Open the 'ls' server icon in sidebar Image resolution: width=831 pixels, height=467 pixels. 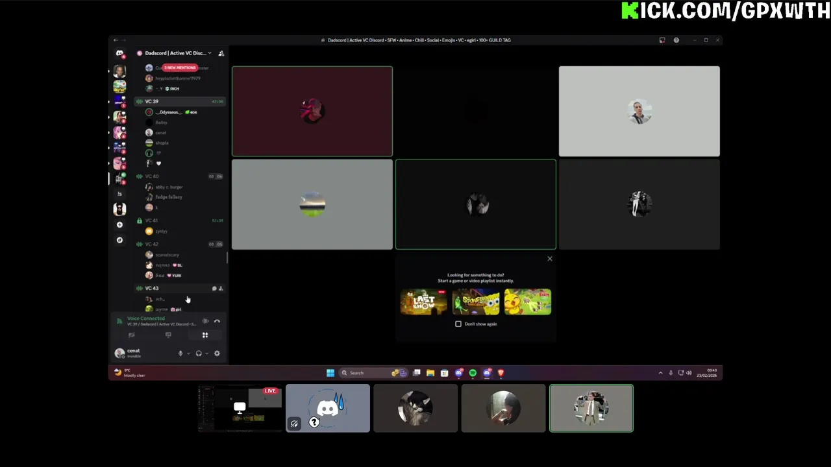119,193
